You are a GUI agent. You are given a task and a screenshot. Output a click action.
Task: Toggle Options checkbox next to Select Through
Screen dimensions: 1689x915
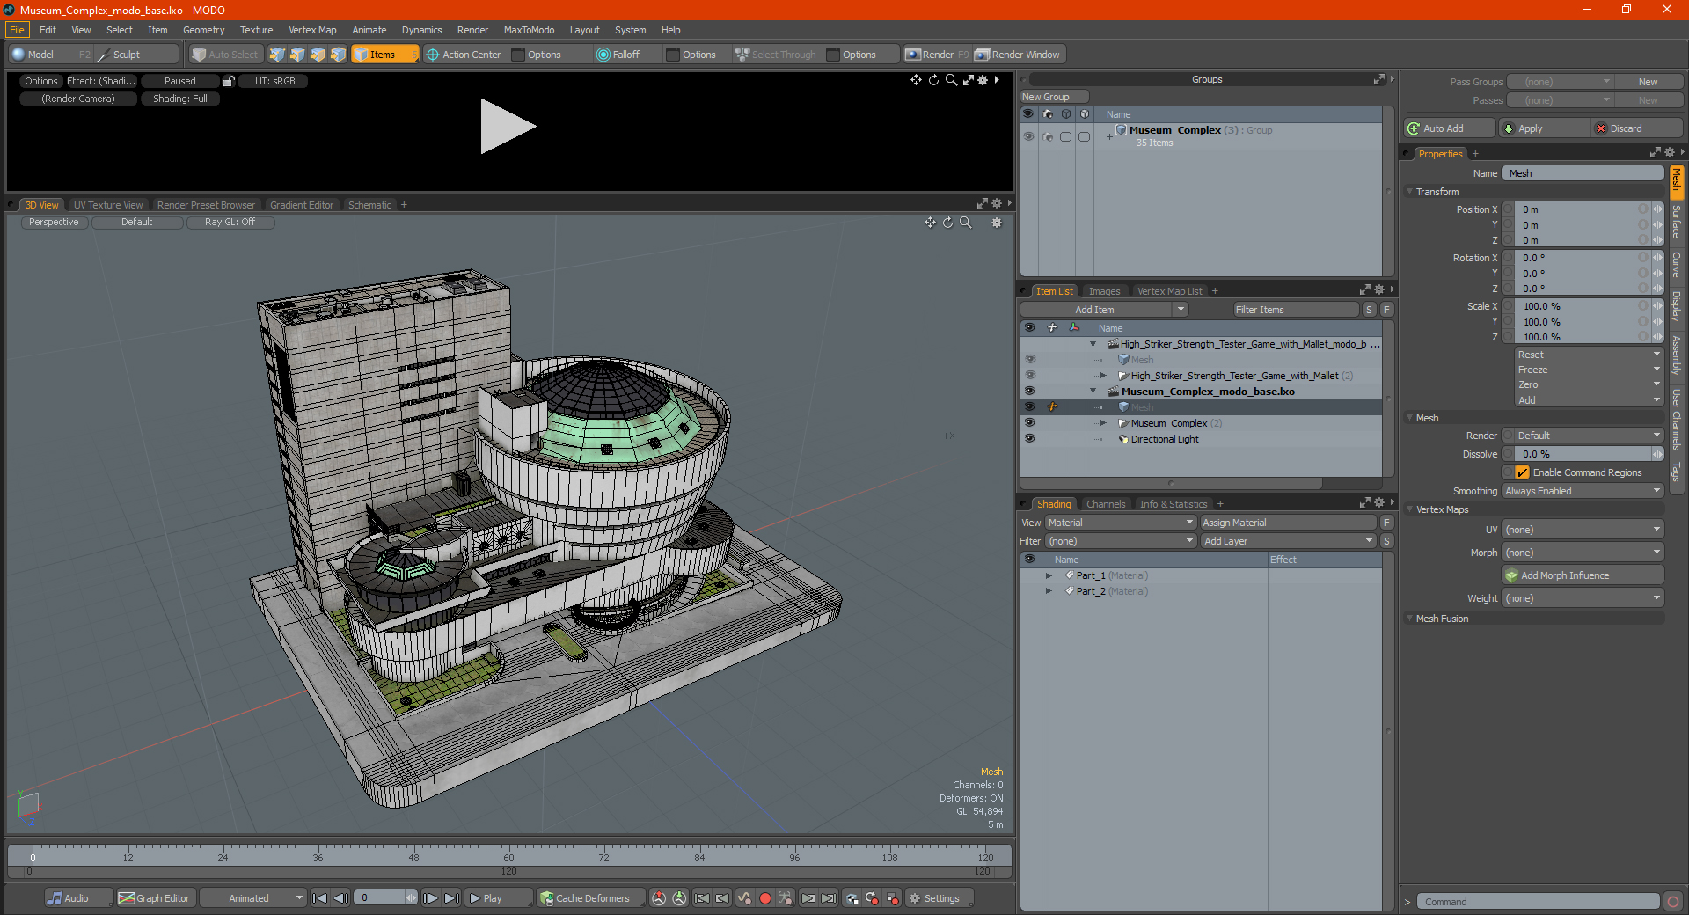(833, 55)
